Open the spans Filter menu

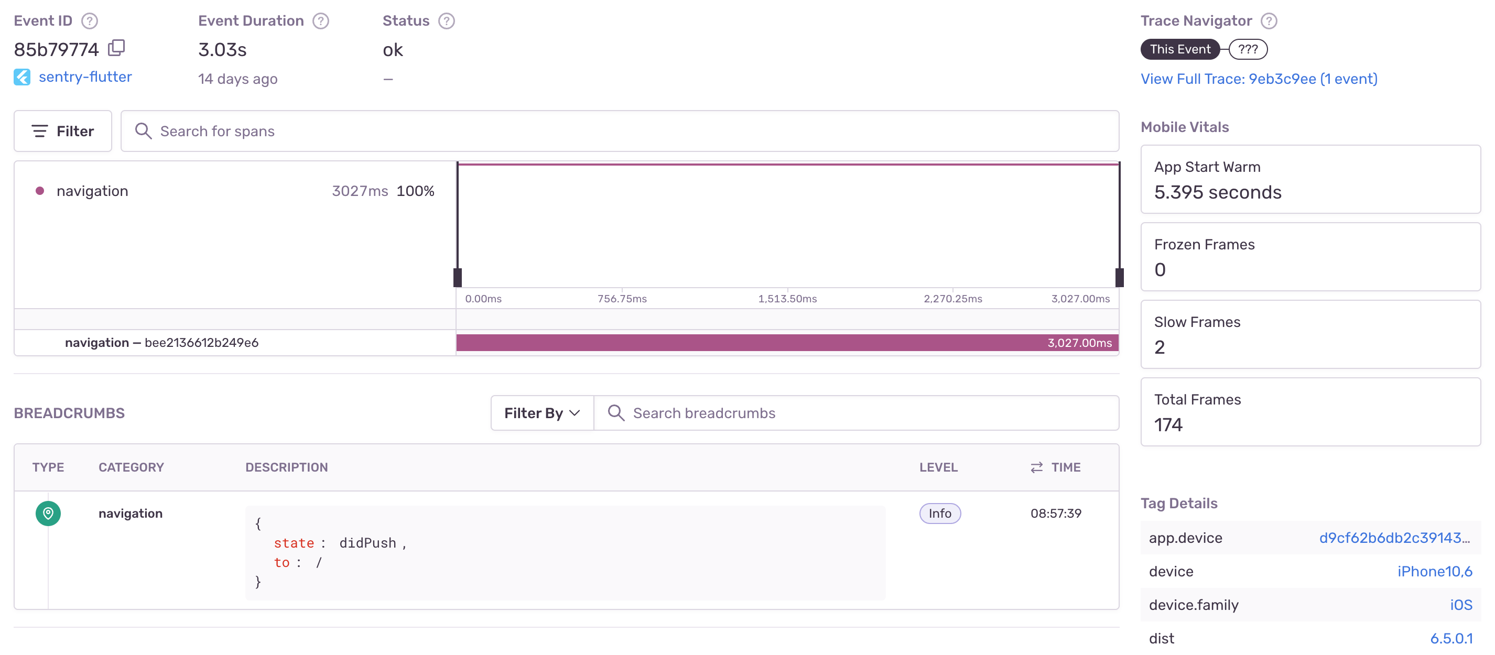tap(63, 131)
